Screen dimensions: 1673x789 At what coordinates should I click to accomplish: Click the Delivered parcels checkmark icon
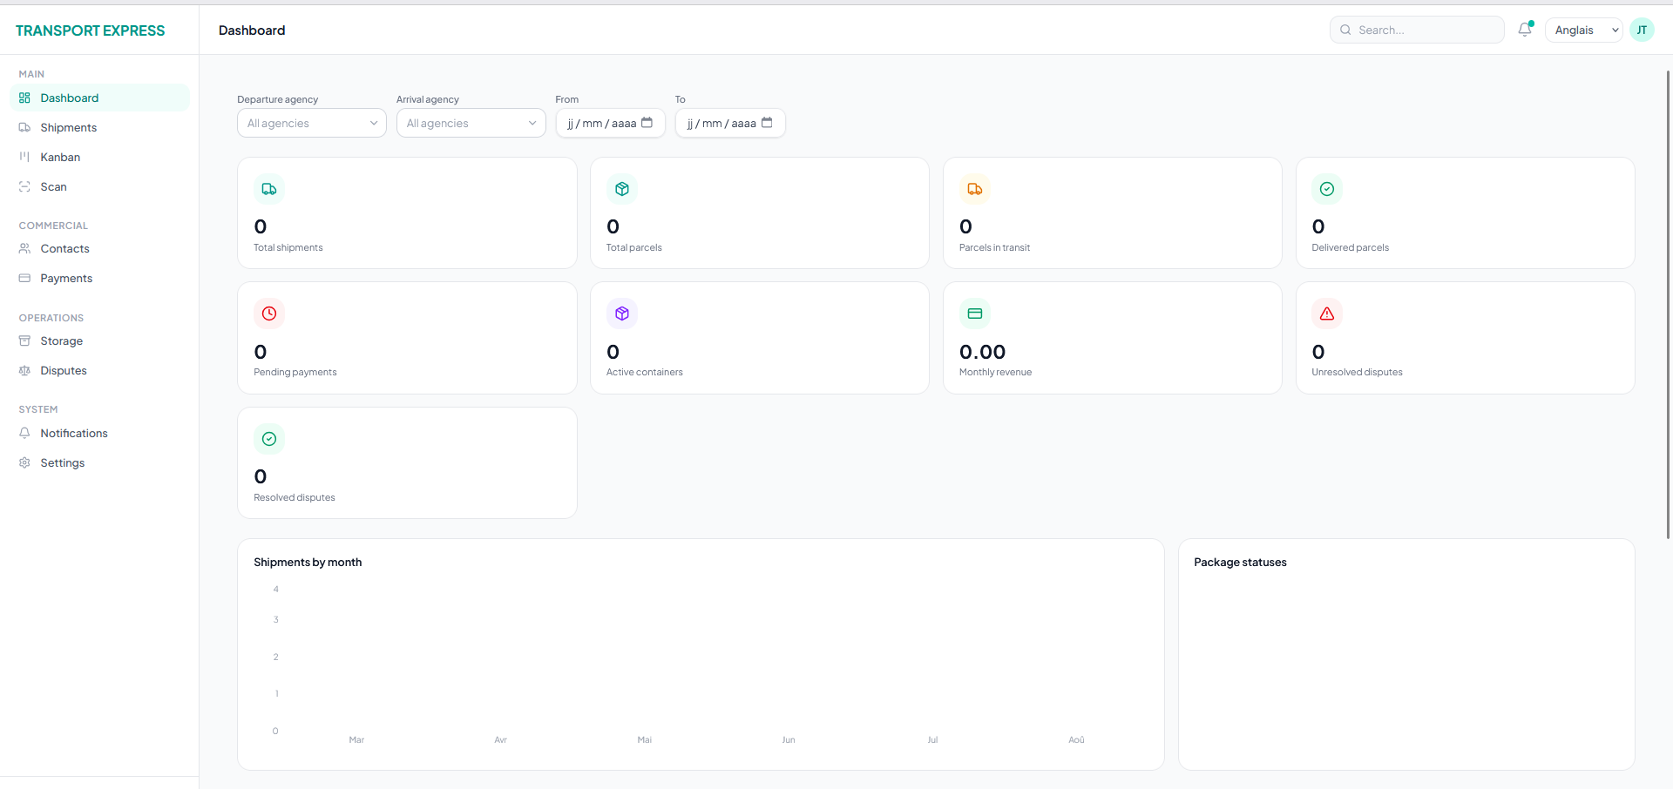1327,189
